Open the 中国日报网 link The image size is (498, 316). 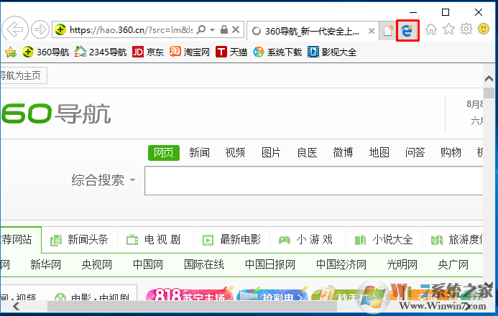click(x=270, y=264)
